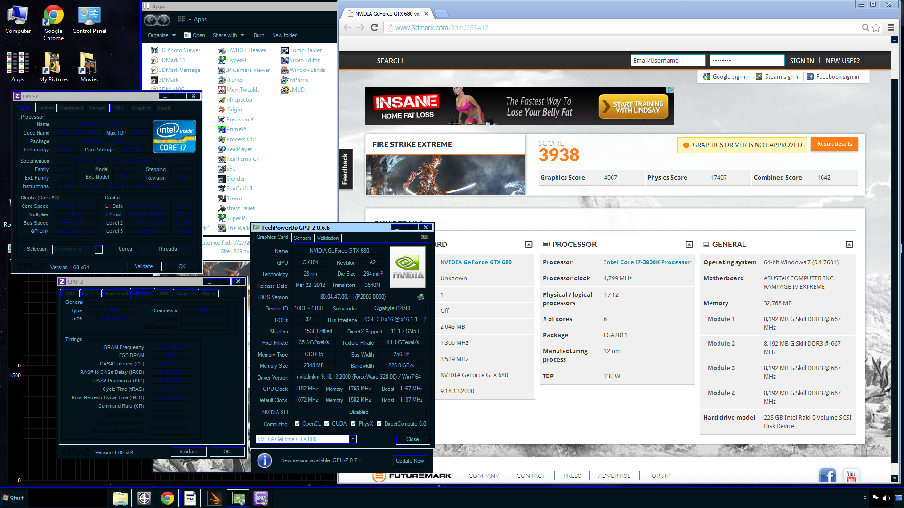The image size is (904, 508).
Task: Click the volume speaker tray icon
Action: (x=886, y=498)
